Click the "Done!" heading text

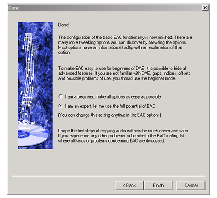(64, 25)
